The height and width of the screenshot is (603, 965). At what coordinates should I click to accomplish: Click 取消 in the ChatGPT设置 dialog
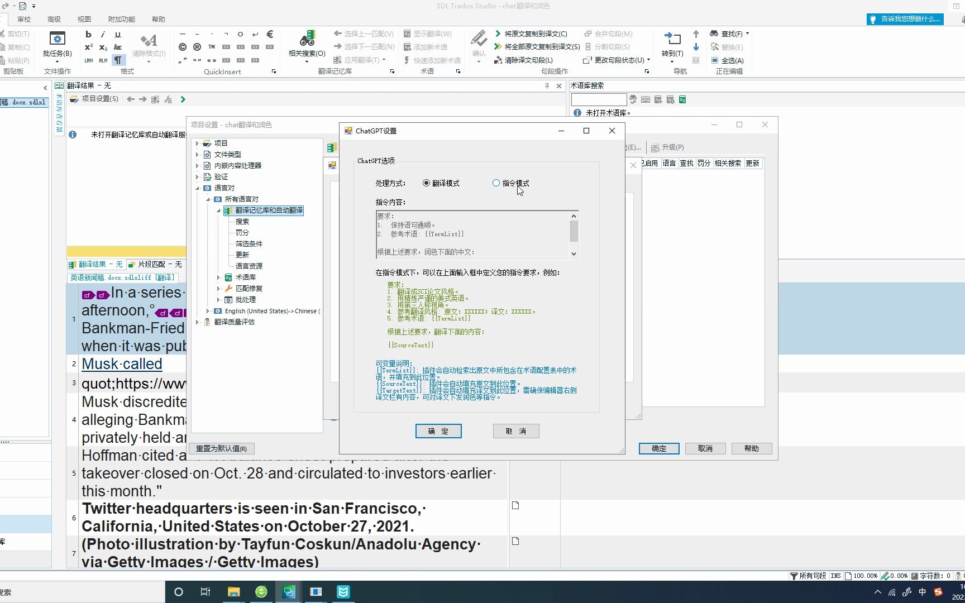click(516, 431)
